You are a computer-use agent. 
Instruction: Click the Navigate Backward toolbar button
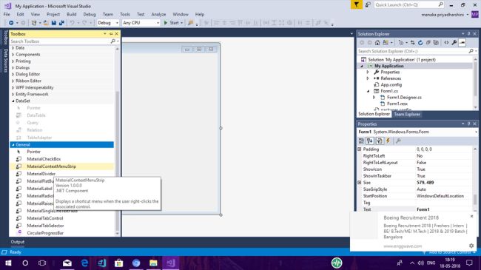(11, 23)
